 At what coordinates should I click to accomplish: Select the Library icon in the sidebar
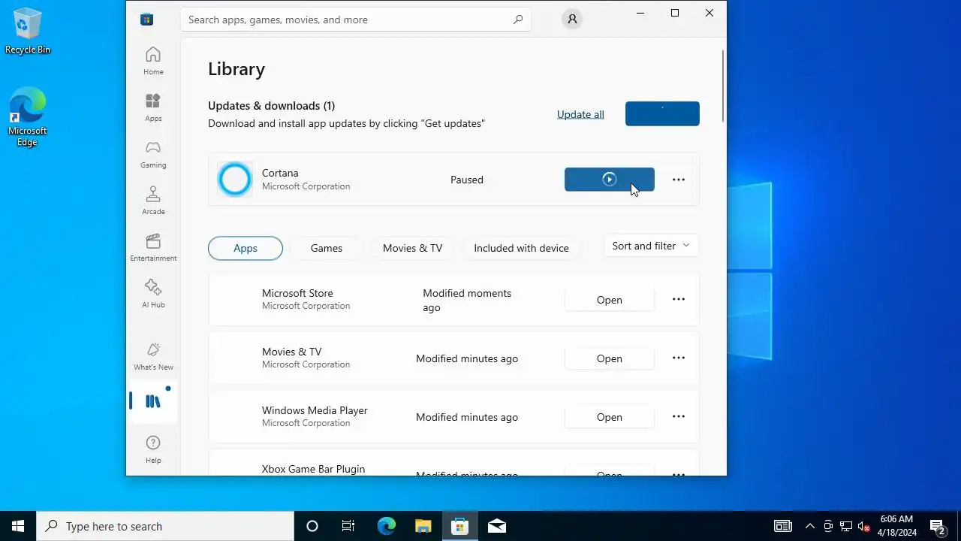153,401
